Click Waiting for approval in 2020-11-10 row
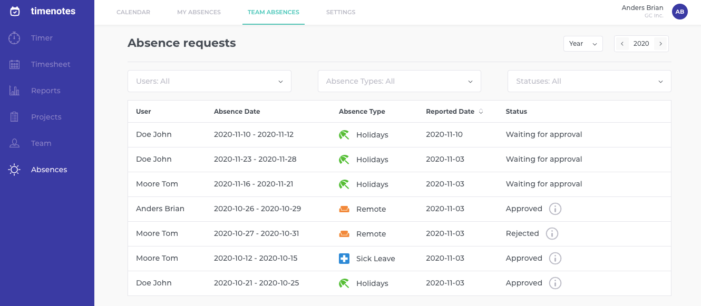 pos(544,134)
